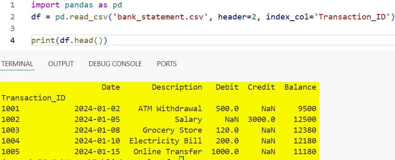
Task: Click debit value 500.0
Action: pos(227,108)
